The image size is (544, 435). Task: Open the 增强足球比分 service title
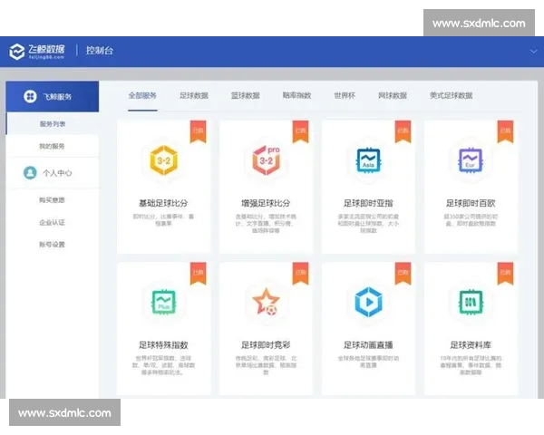266,203
